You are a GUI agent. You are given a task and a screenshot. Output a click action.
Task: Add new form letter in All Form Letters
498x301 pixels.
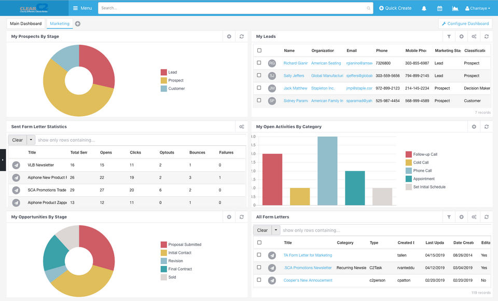(461, 217)
